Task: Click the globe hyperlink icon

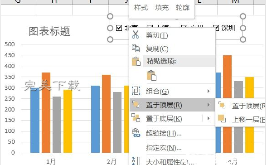Action: 136,133
